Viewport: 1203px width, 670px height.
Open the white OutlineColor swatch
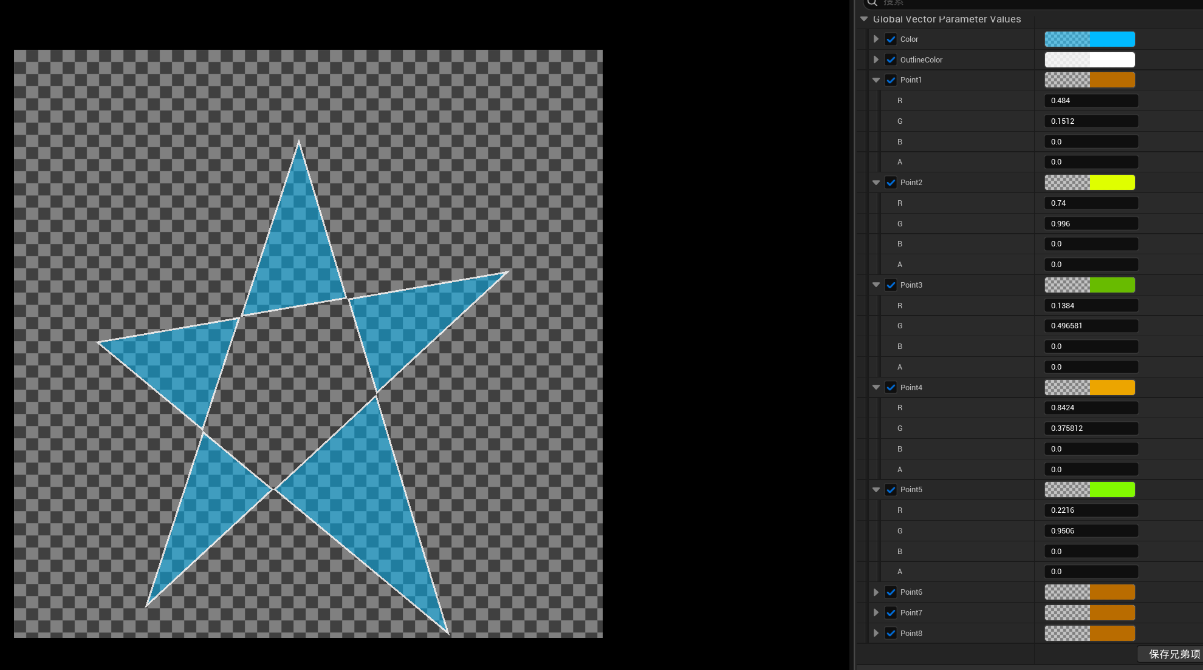coord(1089,59)
